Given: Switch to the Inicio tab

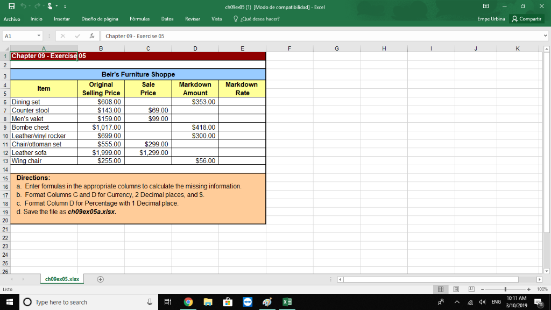Looking at the screenshot, I should point(36,19).
